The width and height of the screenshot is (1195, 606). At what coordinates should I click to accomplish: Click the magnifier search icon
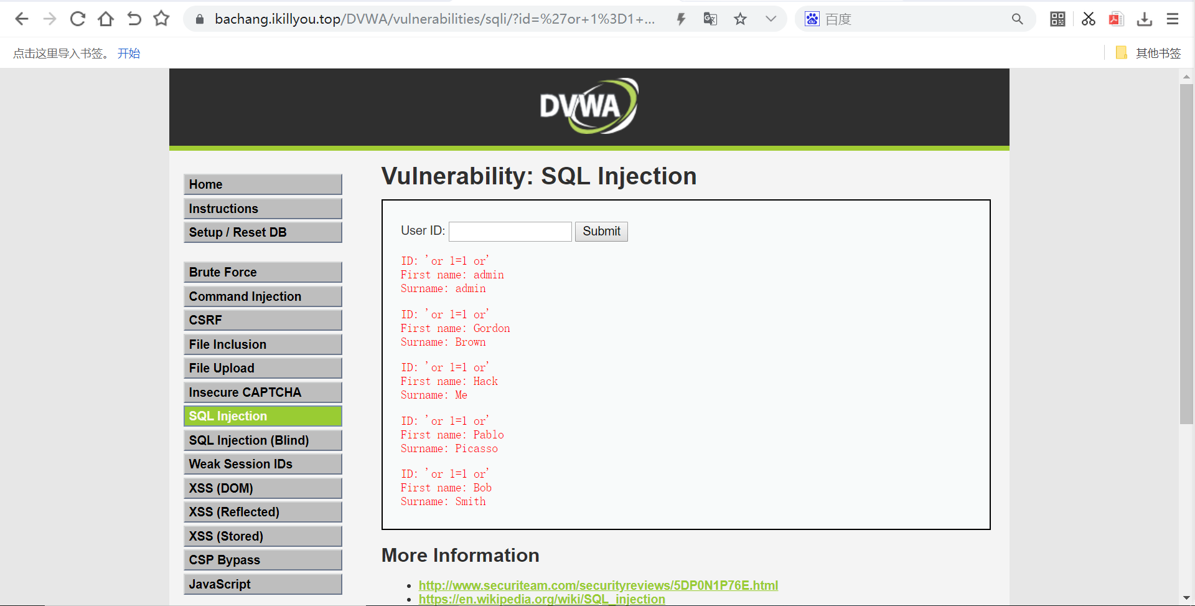tap(1017, 19)
